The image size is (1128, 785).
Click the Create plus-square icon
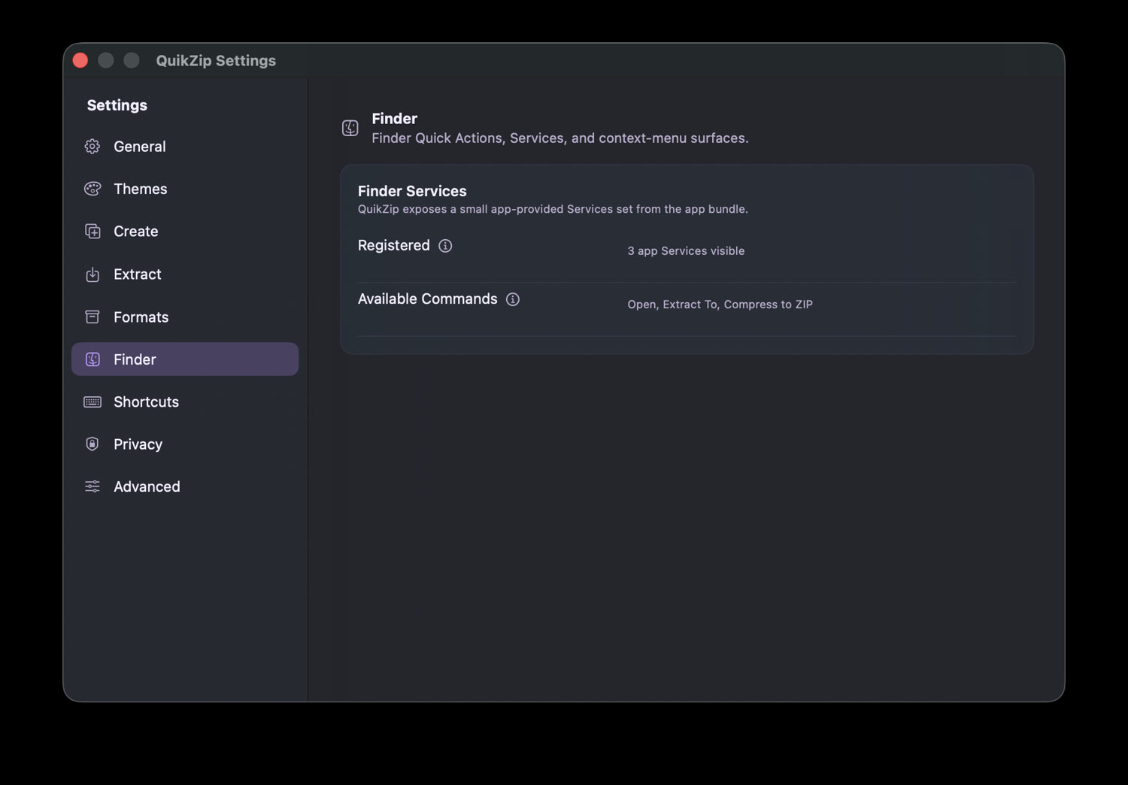(92, 232)
